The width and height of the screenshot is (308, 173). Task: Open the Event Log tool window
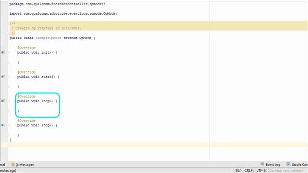click(270, 164)
